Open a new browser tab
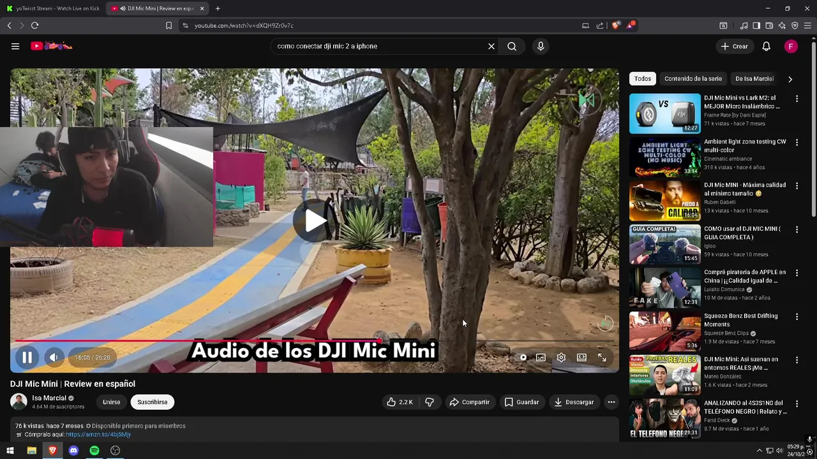Screen dimensions: 817x459 point(218,8)
